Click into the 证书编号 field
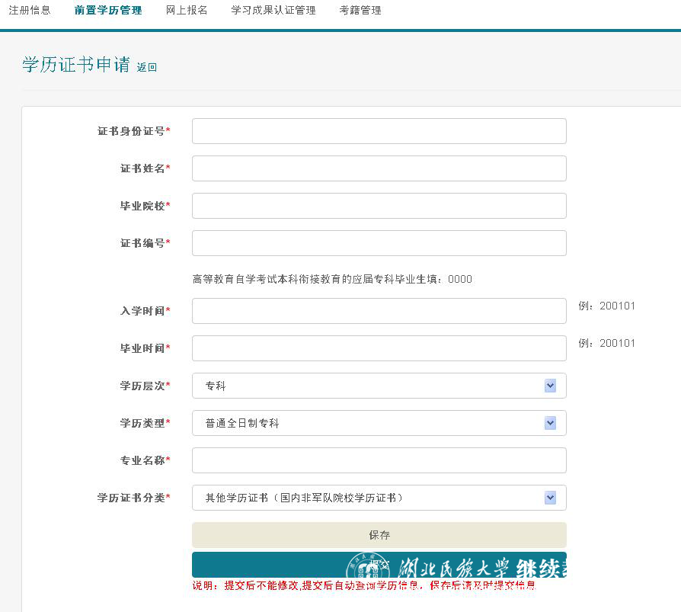Image resolution: width=681 pixels, height=612 pixels. [379, 243]
